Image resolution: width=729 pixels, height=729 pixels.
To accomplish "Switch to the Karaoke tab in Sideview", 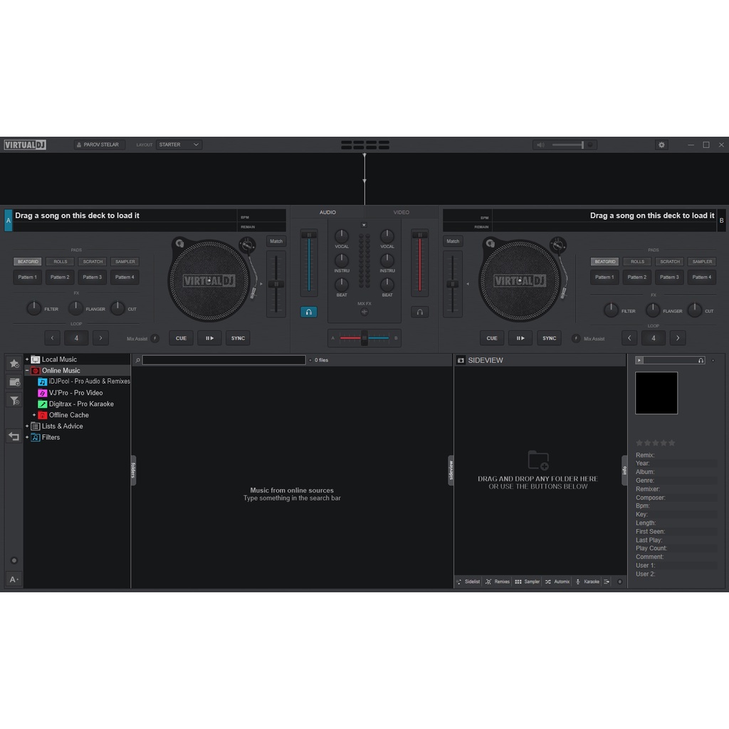I will [x=589, y=582].
